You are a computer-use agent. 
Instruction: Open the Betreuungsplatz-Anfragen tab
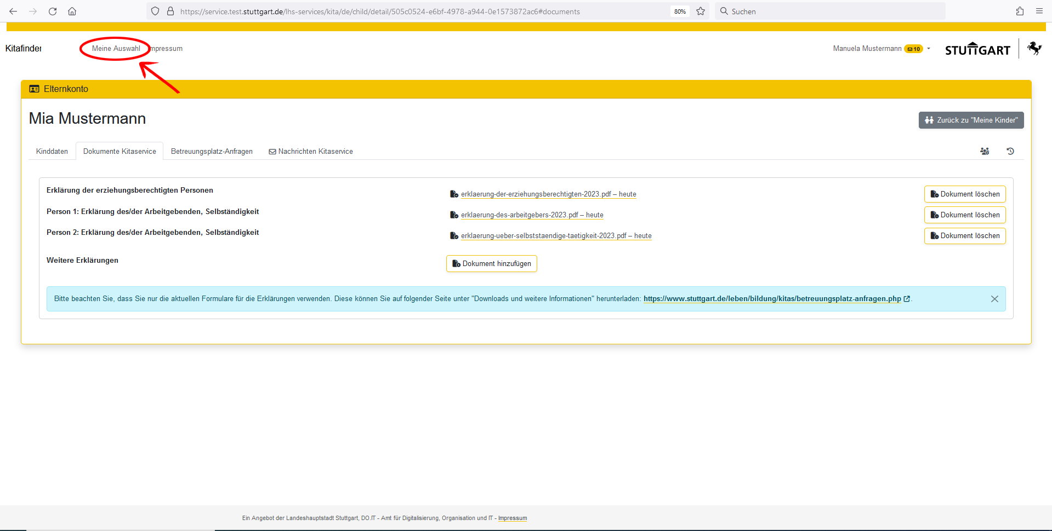point(212,152)
